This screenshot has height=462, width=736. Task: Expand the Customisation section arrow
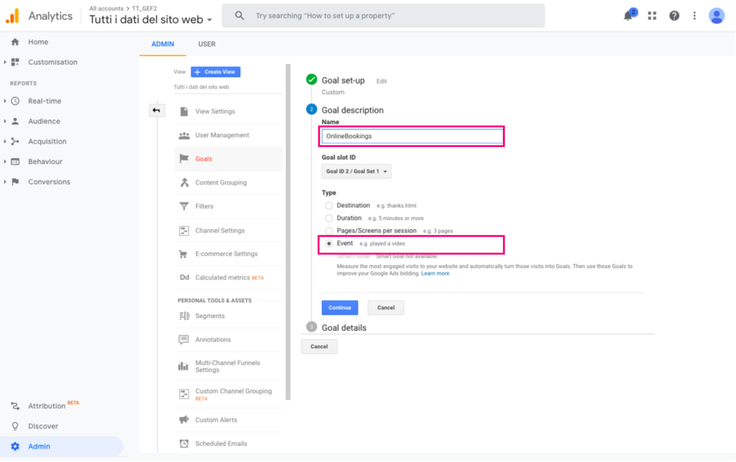coord(5,62)
